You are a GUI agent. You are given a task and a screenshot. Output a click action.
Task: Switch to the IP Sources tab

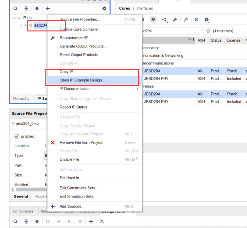pos(42,99)
